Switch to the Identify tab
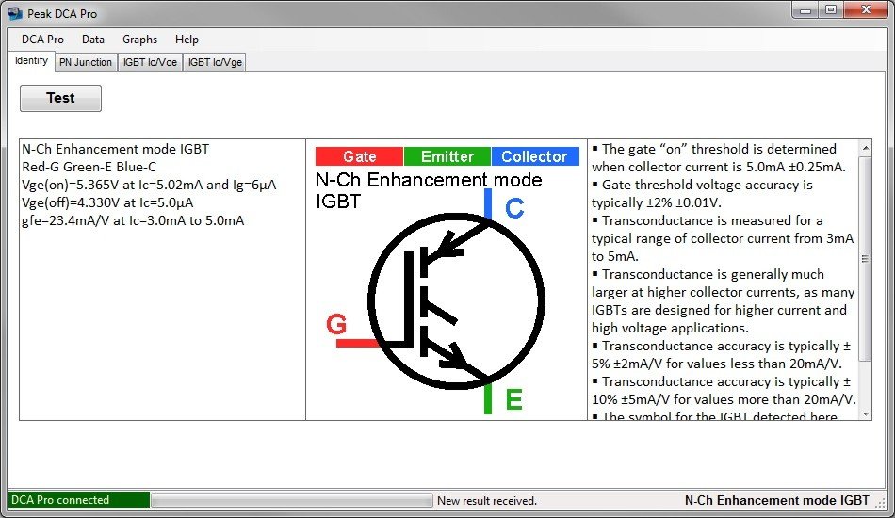895x518 pixels. (x=31, y=61)
